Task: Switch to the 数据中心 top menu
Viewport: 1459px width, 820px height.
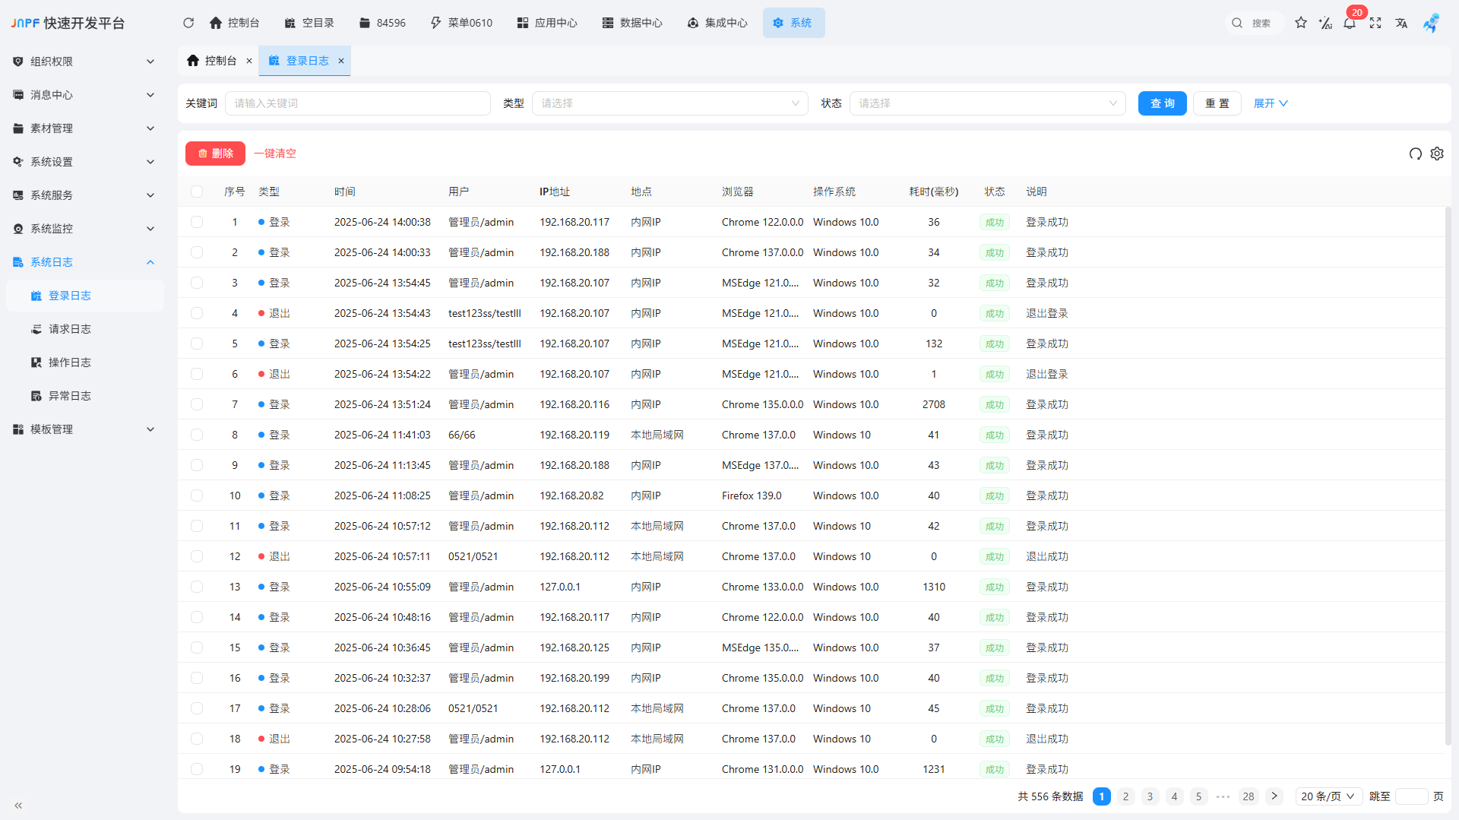Action: [632, 23]
